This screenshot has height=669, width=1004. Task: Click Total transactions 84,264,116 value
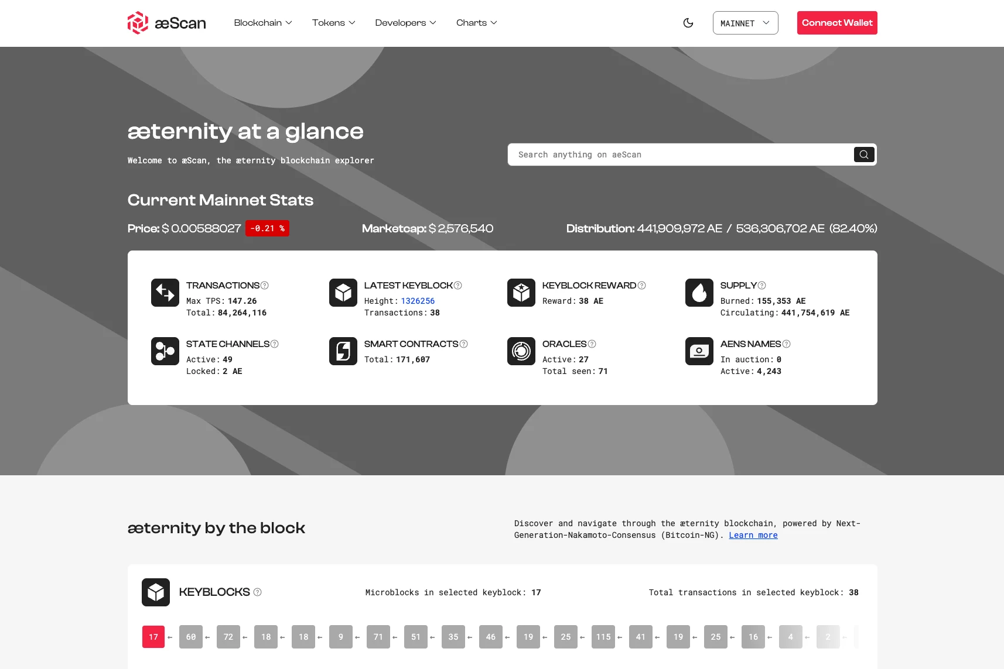[243, 313]
